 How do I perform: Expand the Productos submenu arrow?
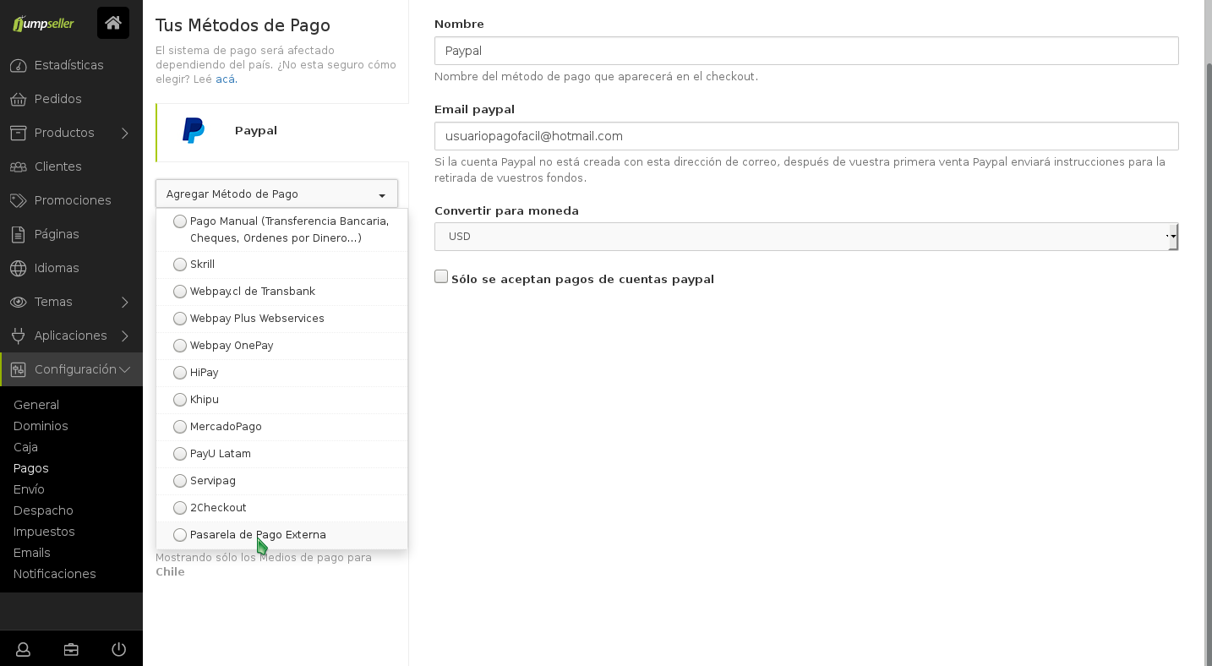click(125, 133)
